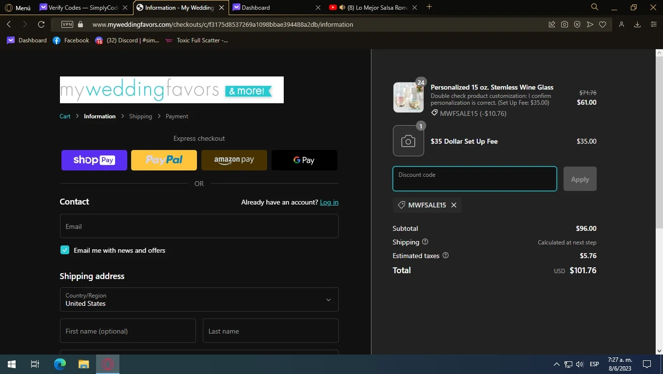Click the myweddingfavors URL address field
The height and width of the screenshot is (374, 663).
pyautogui.click(x=222, y=24)
